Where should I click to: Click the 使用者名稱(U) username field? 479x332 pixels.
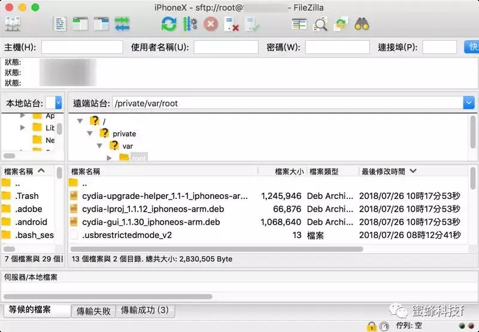[226, 47]
